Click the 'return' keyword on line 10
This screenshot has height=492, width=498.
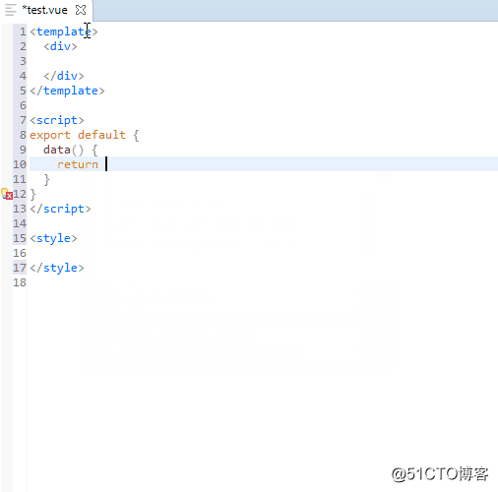tap(78, 164)
